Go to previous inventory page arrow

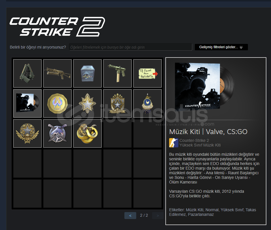(130, 216)
